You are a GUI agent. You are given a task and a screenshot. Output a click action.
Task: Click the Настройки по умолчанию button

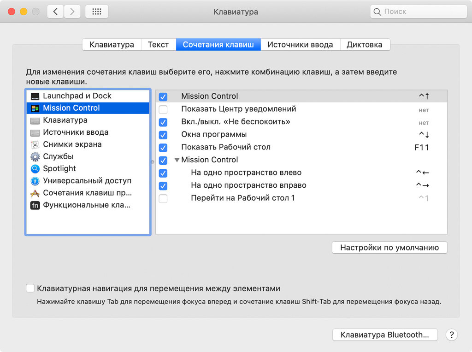389,248
